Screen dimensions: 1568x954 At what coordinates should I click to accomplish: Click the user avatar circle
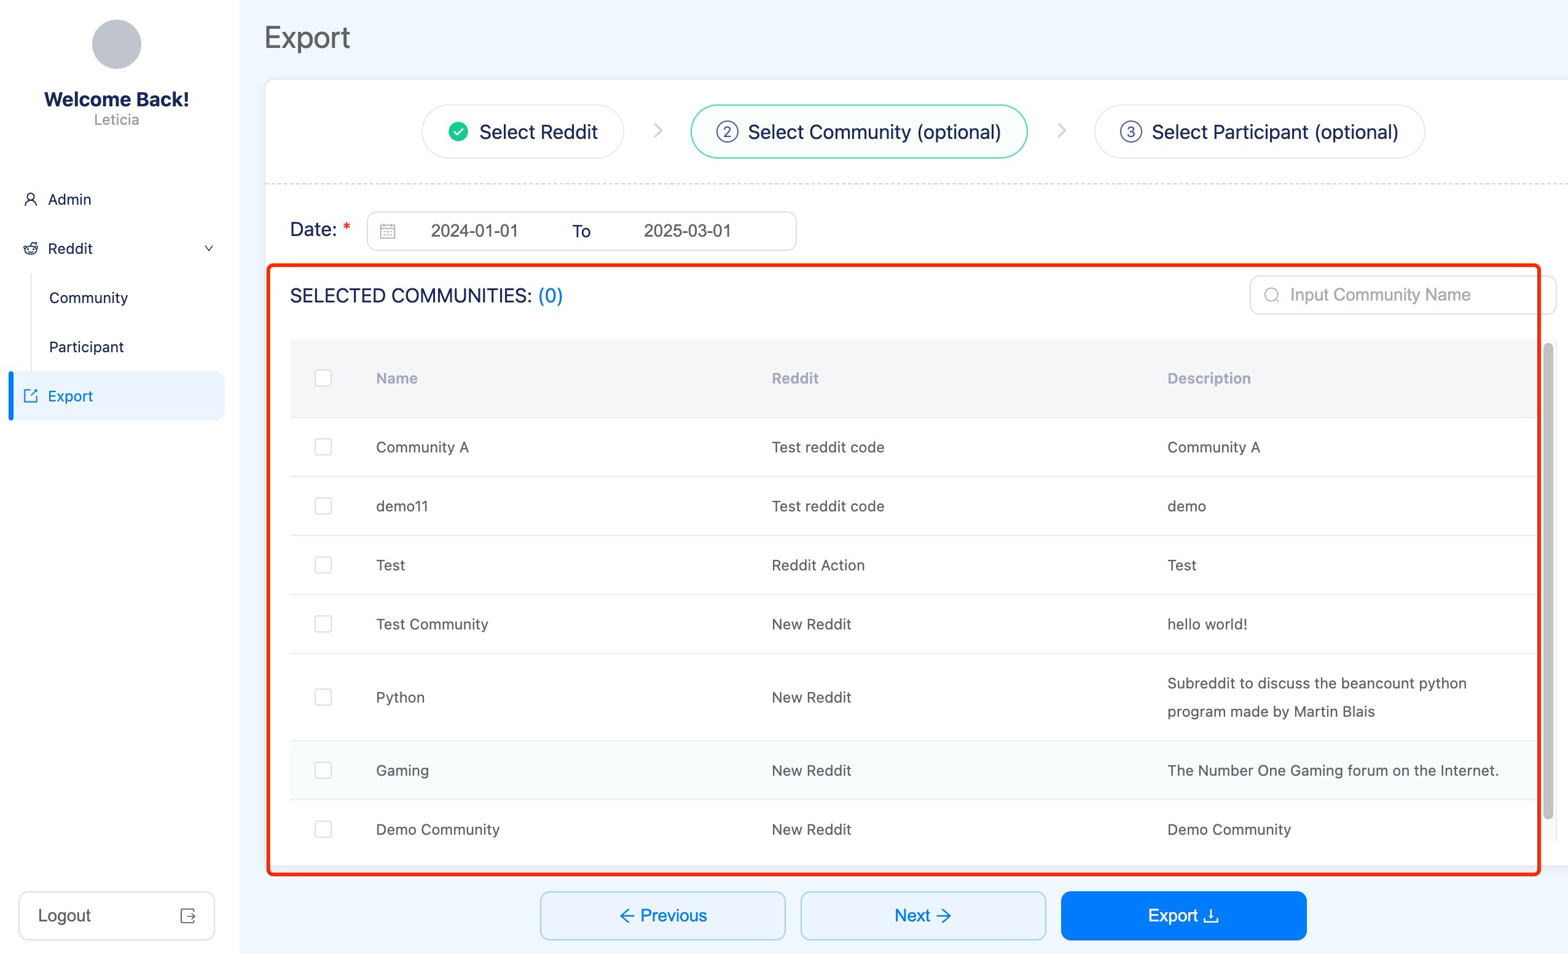pyautogui.click(x=117, y=44)
